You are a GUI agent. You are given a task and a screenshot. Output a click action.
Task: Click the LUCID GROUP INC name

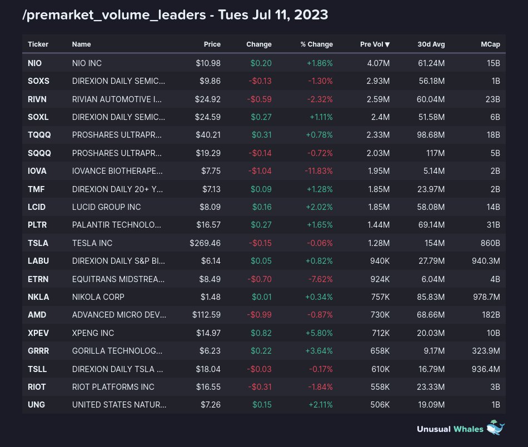tap(106, 207)
